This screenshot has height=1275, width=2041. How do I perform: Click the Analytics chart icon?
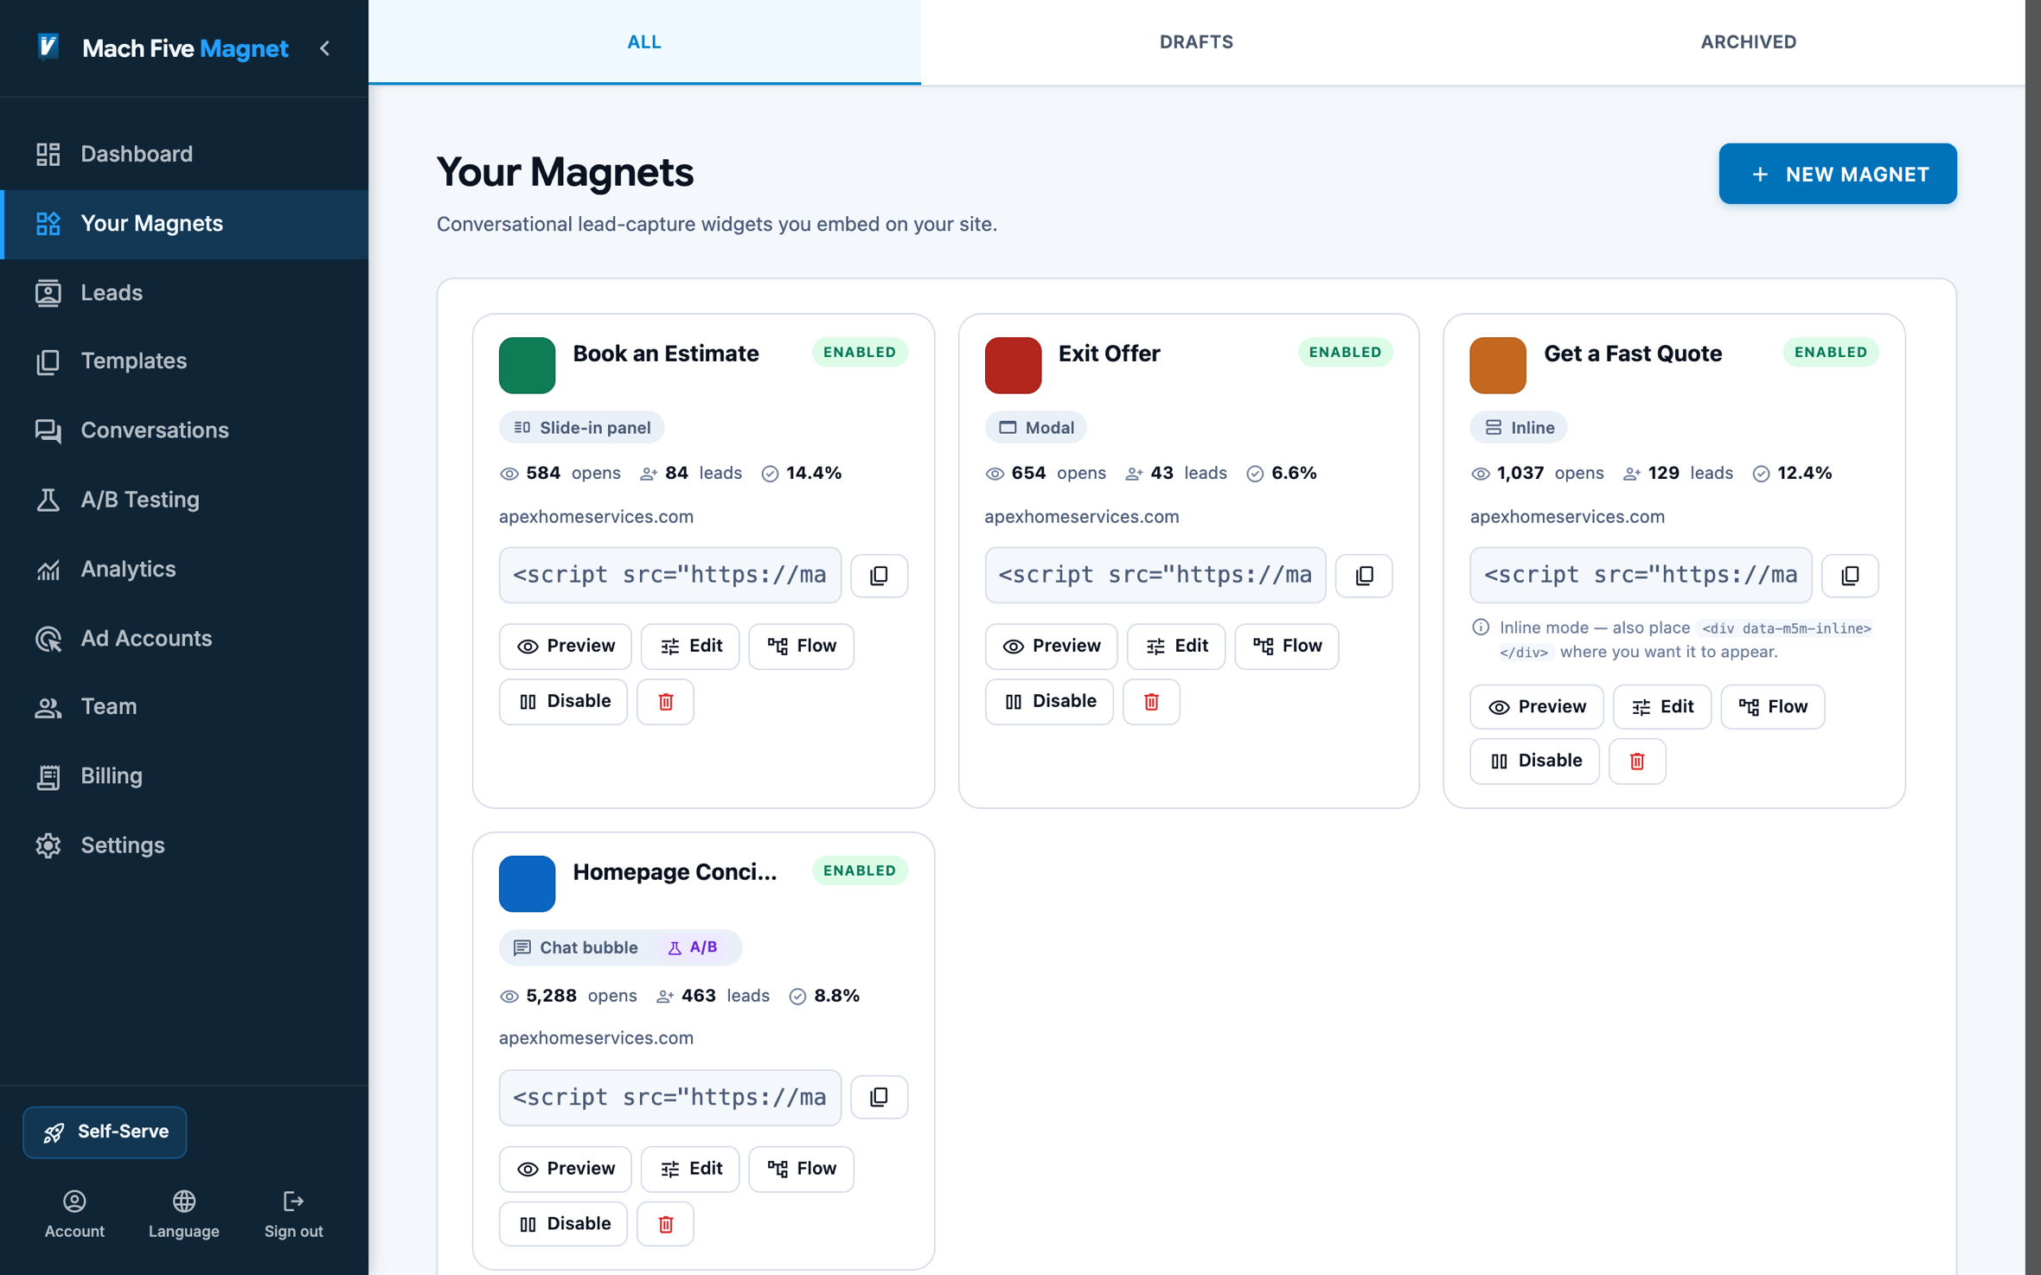point(48,570)
